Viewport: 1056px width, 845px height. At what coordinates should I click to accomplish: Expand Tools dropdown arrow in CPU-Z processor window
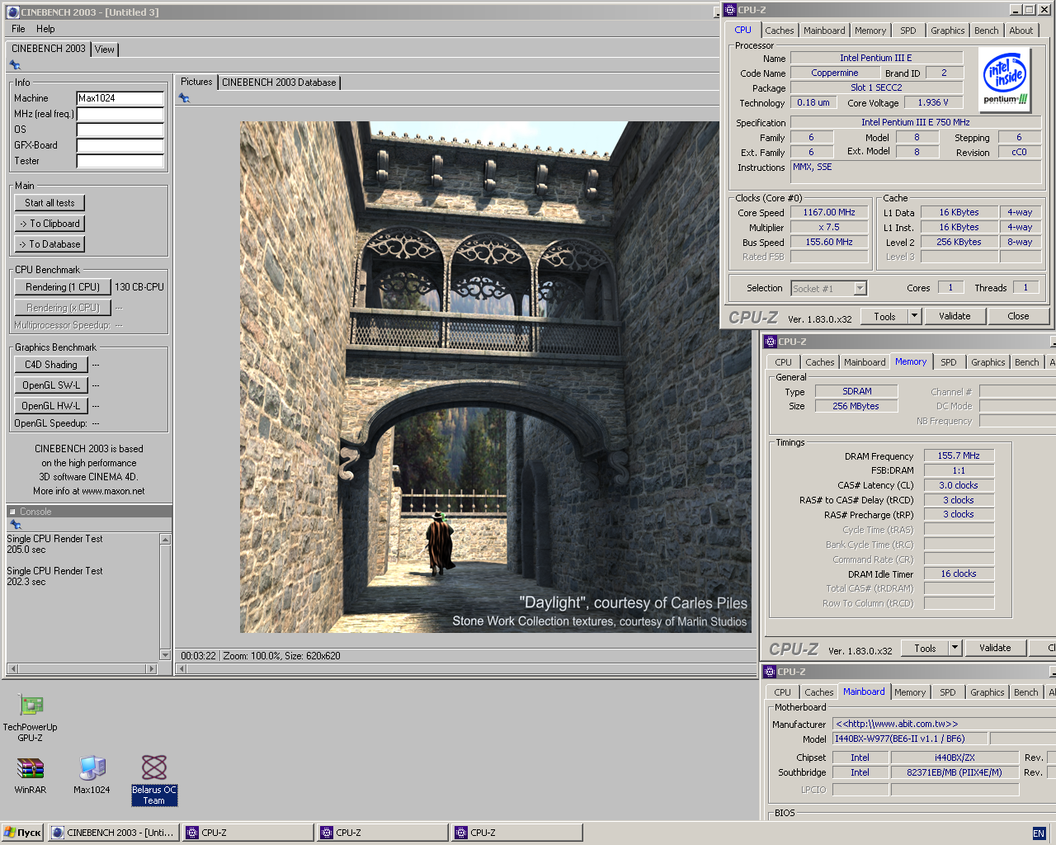click(x=914, y=316)
